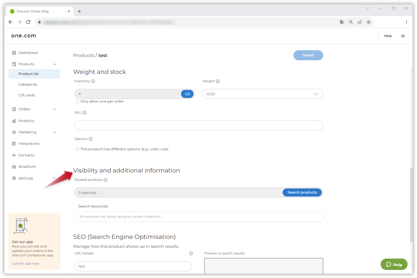Open Categories in the sidebar
The width and height of the screenshot is (417, 278).
click(28, 84)
